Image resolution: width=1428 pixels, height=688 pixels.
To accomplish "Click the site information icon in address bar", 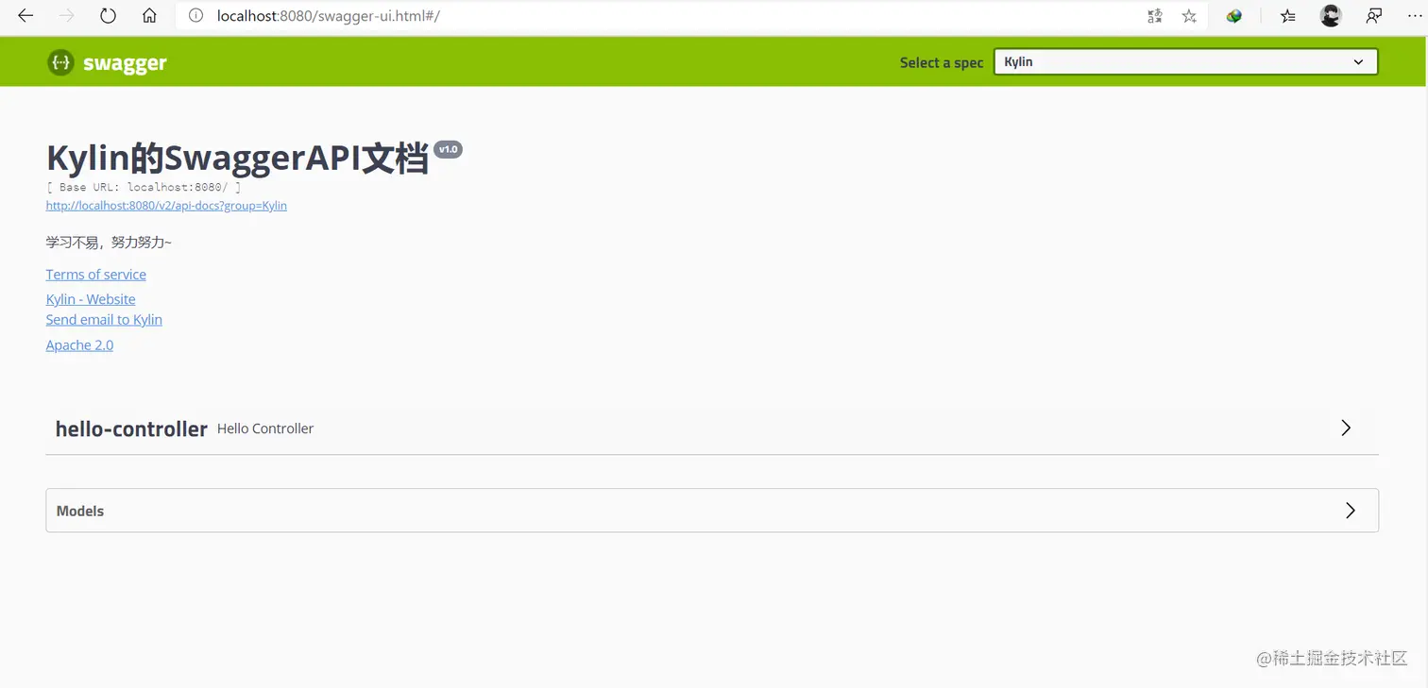I will pos(195,16).
